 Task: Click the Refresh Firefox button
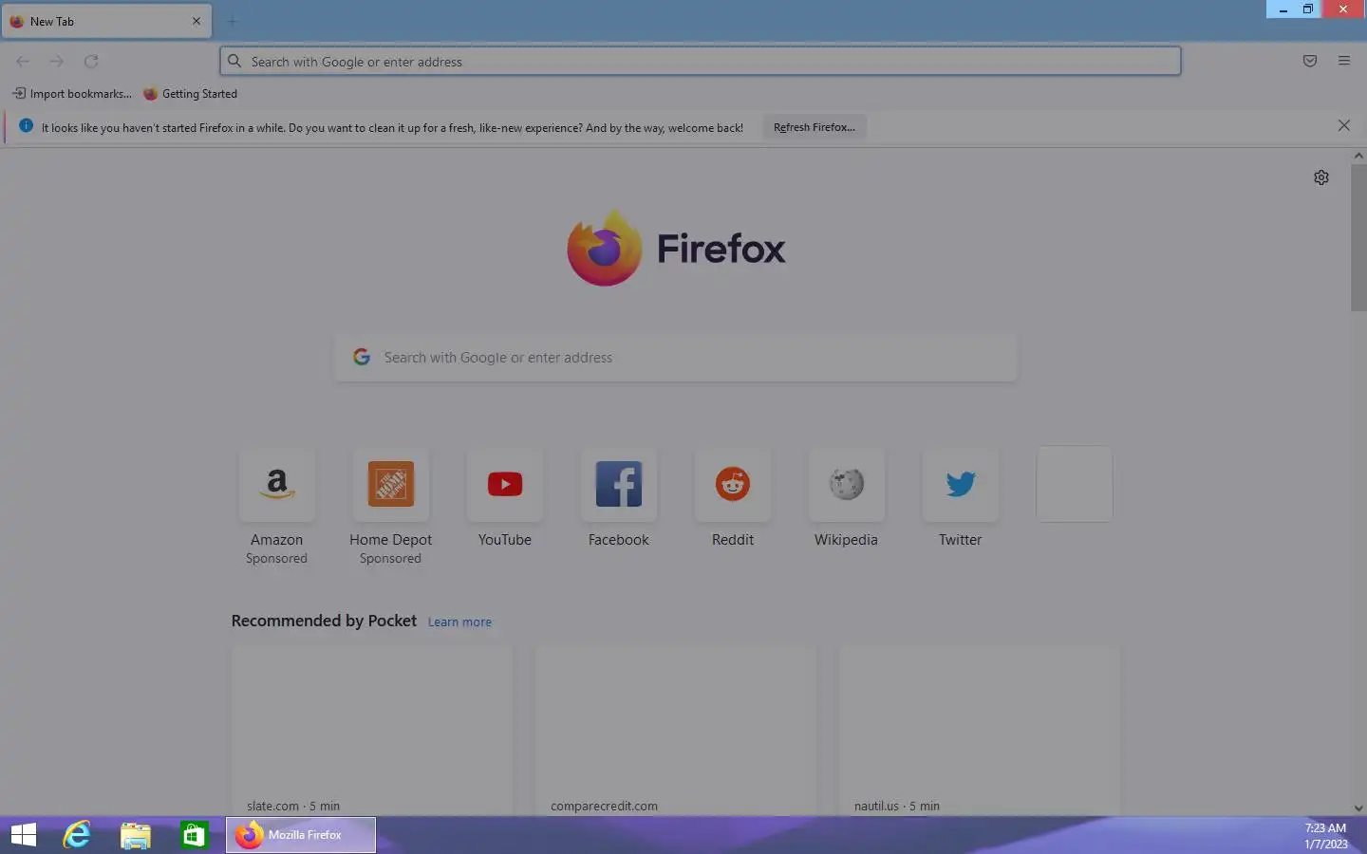pos(815,127)
